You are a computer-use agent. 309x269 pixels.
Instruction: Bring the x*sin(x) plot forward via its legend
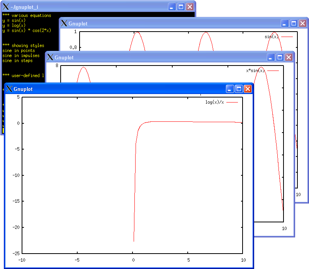click(x=255, y=71)
